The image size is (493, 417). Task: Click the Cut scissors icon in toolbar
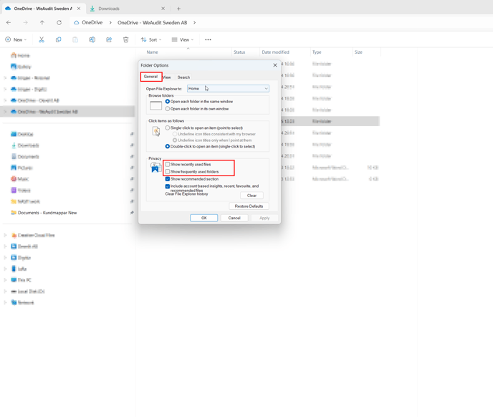point(42,40)
